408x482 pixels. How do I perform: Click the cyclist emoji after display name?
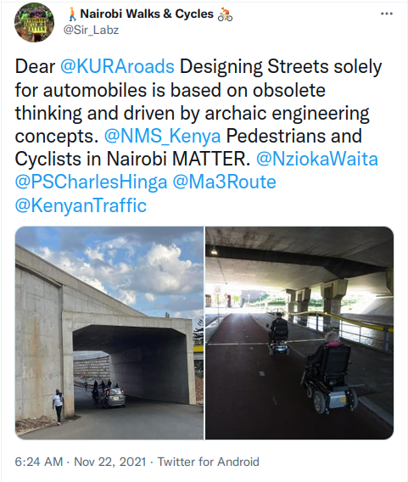pos(225,14)
